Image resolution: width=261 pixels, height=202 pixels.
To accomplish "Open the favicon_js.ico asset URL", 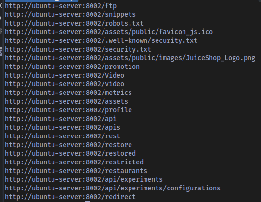I will pyautogui.click(x=109, y=32).
